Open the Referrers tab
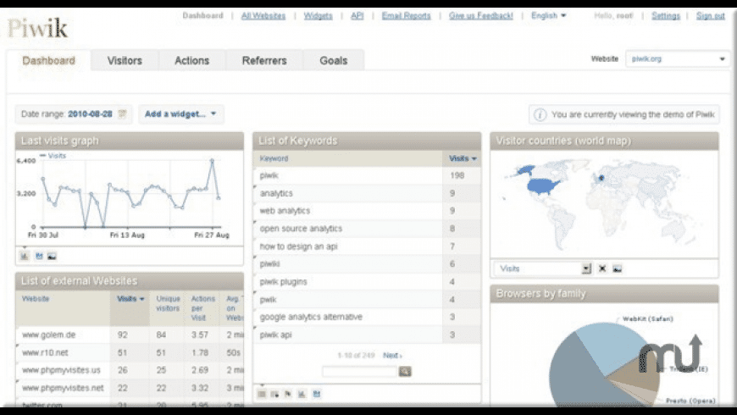 (264, 61)
